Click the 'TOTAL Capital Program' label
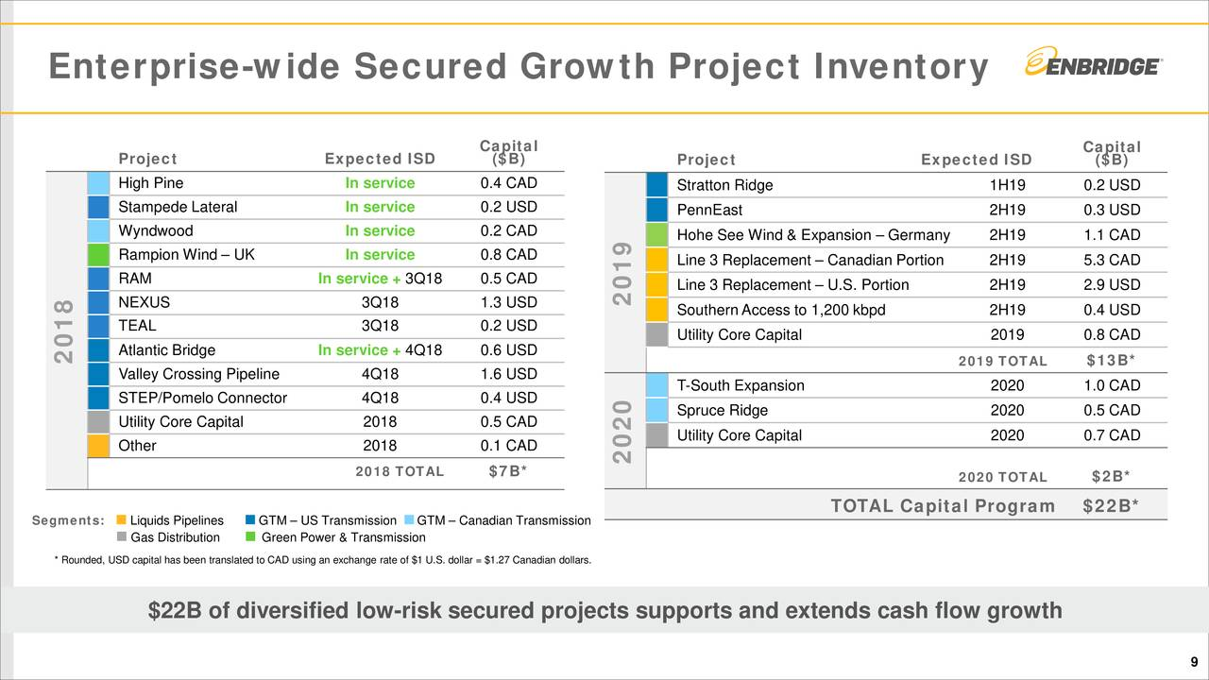 pos(943,506)
